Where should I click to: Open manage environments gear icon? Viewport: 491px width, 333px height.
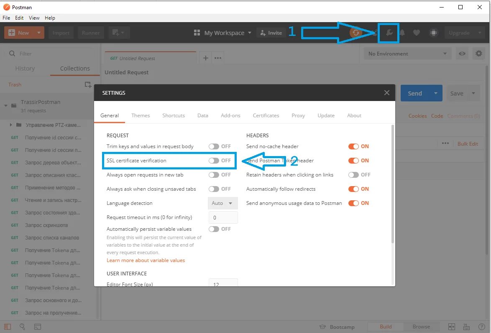[x=479, y=54]
